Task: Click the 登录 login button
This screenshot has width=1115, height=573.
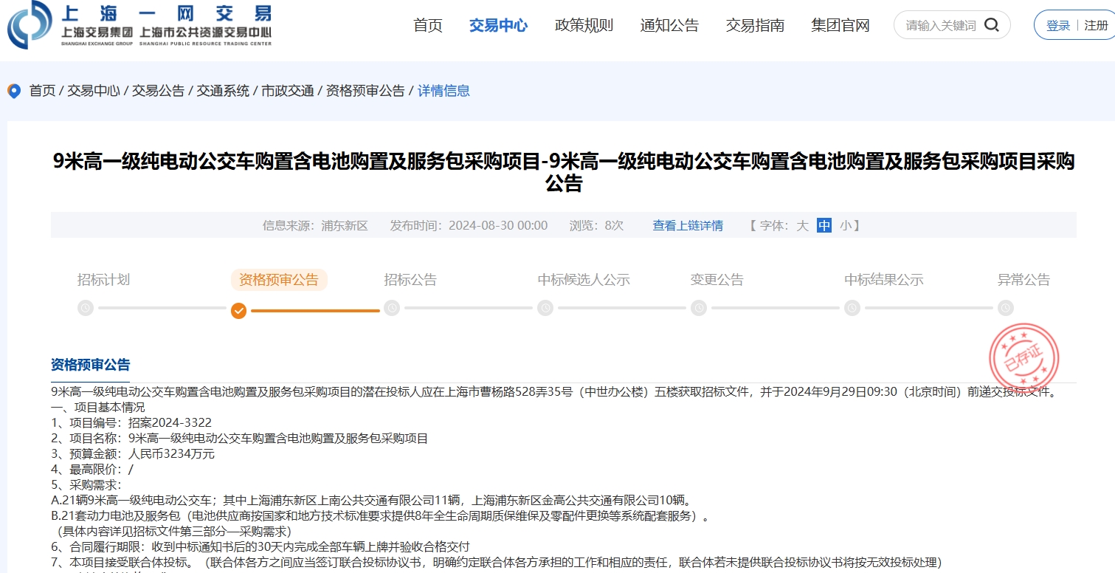Action: pyautogui.click(x=1057, y=25)
